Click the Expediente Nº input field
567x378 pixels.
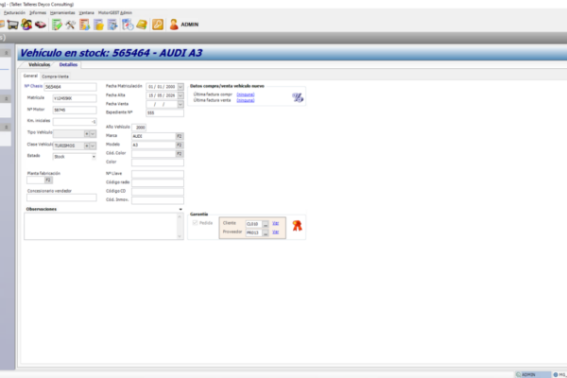(164, 112)
